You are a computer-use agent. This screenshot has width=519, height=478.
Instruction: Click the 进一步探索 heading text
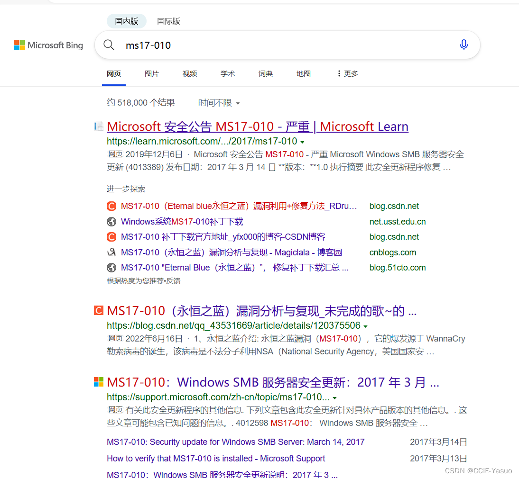pyautogui.click(x=126, y=189)
